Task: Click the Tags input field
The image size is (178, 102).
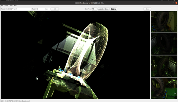Action: click(x=40, y=9)
